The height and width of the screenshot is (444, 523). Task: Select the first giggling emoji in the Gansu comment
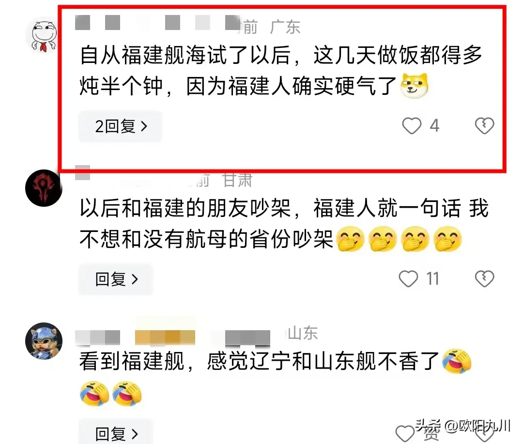pyautogui.click(x=350, y=239)
